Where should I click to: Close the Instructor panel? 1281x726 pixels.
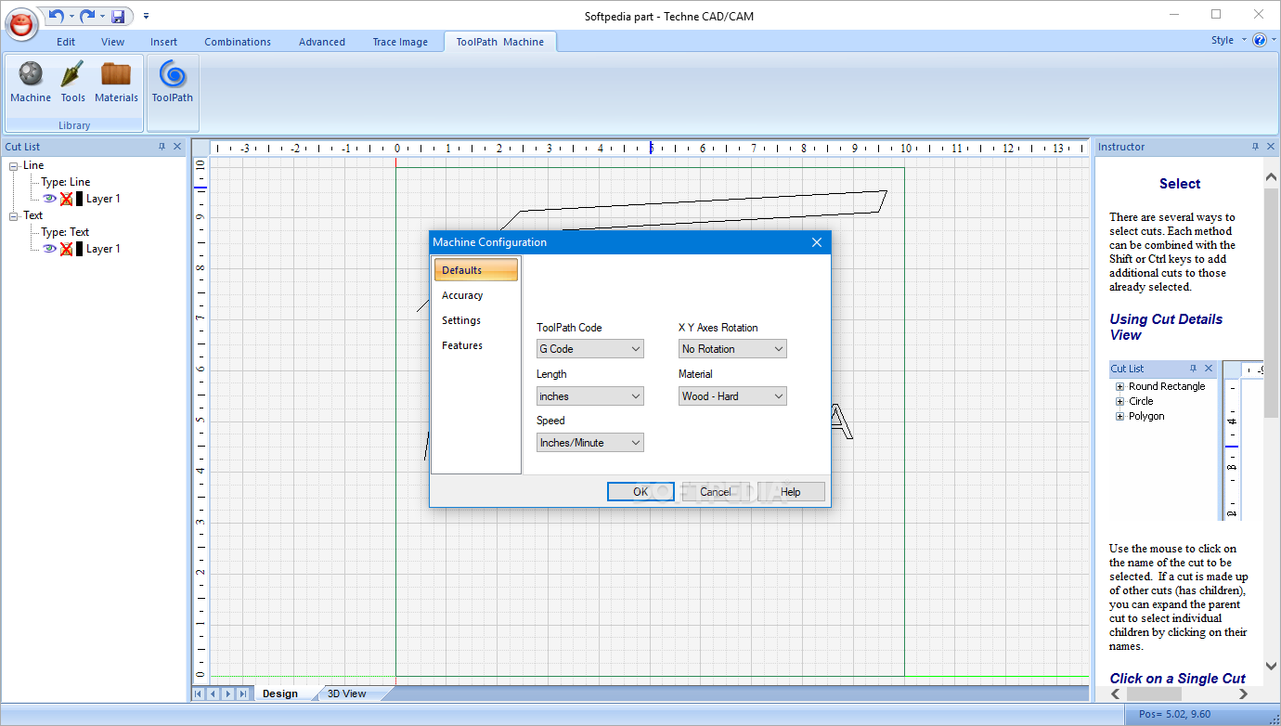pos(1271,147)
